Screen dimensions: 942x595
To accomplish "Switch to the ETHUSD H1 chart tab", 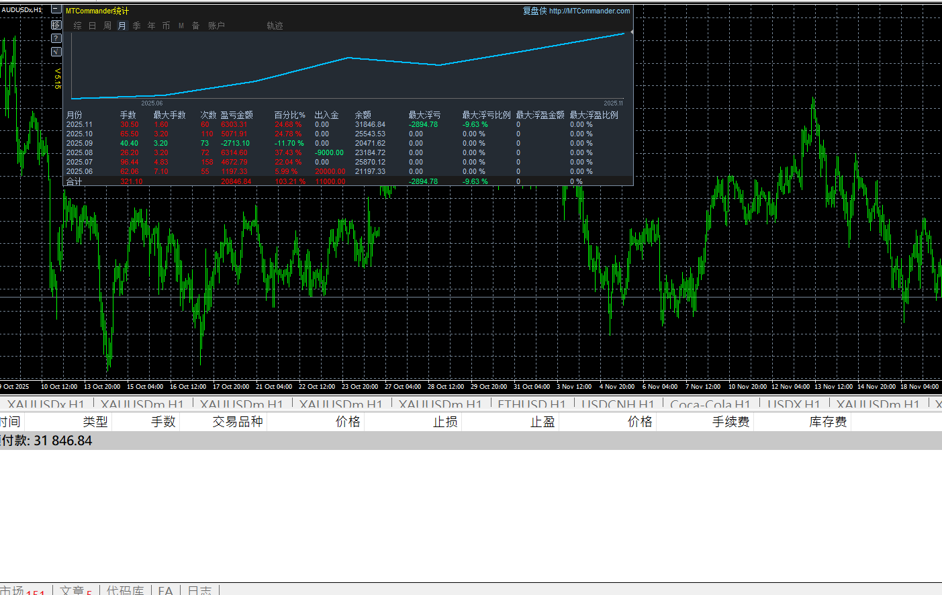I will coord(532,404).
